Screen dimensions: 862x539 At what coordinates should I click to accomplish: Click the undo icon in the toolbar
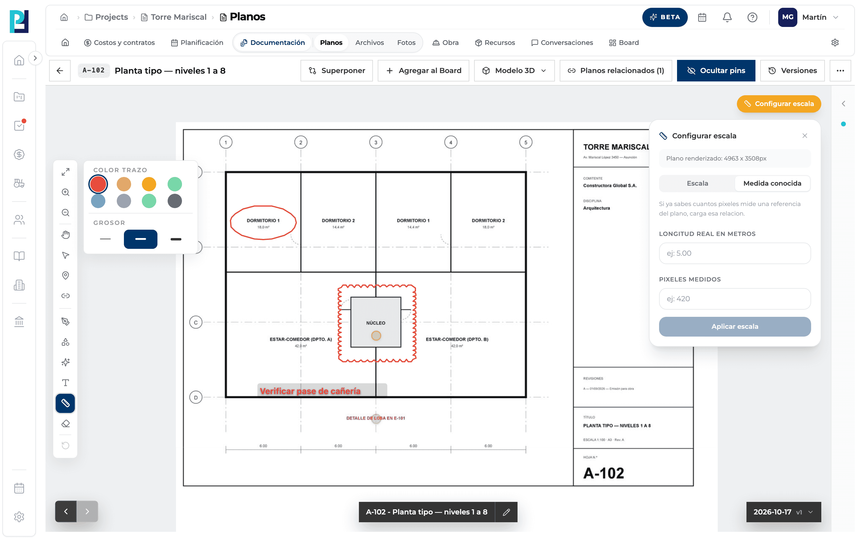tap(65, 445)
